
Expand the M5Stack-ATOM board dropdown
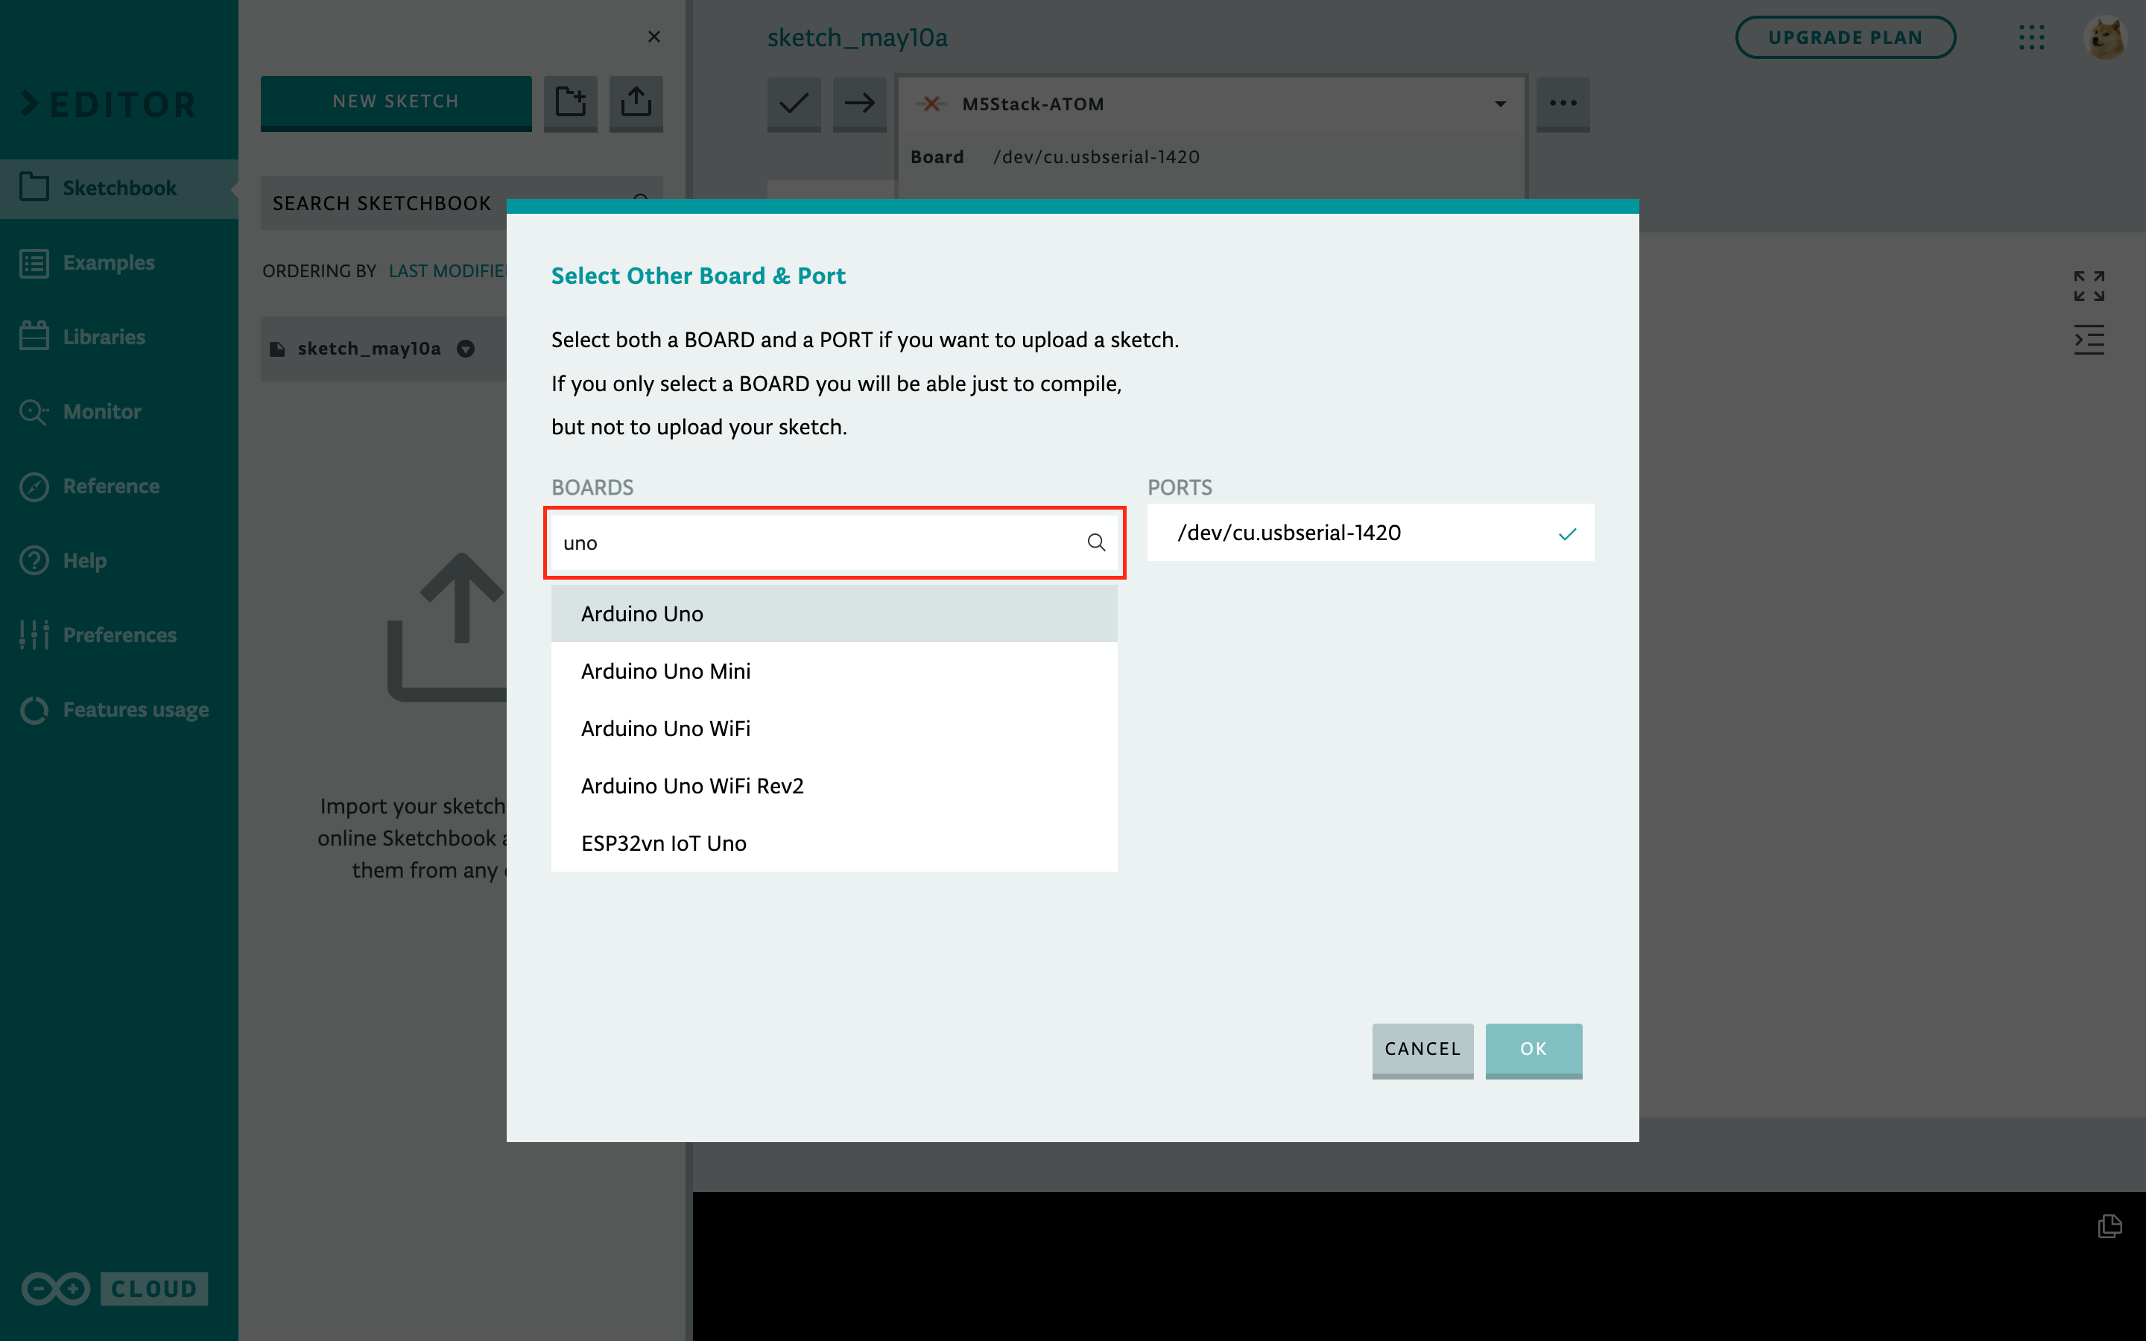coord(1499,104)
